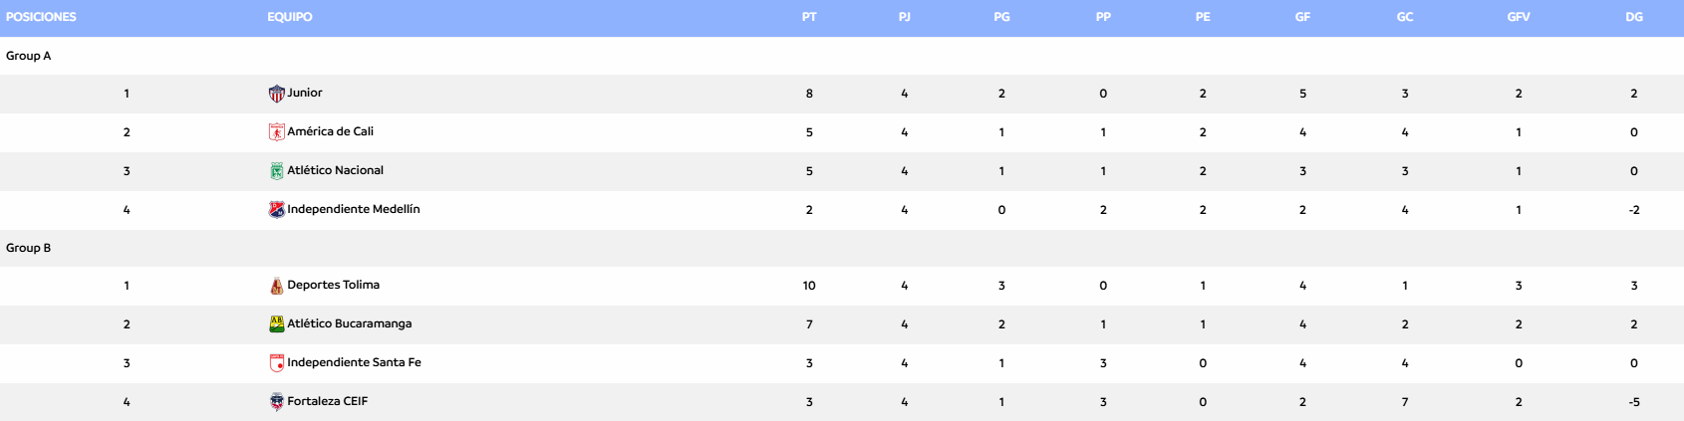Image resolution: width=1684 pixels, height=421 pixels.
Task: Click the PT column header
Action: [809, 17]
